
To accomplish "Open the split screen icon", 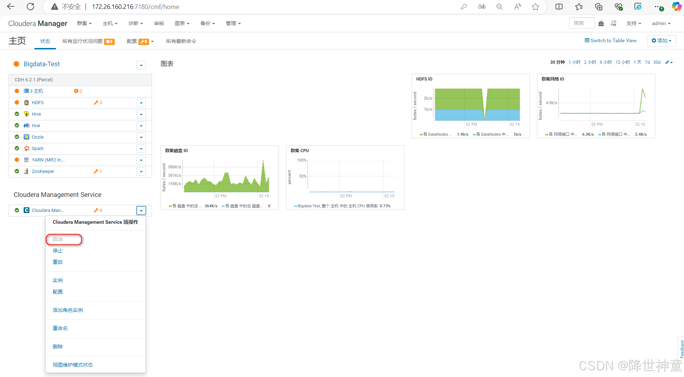I will click(x=559, y=6).
